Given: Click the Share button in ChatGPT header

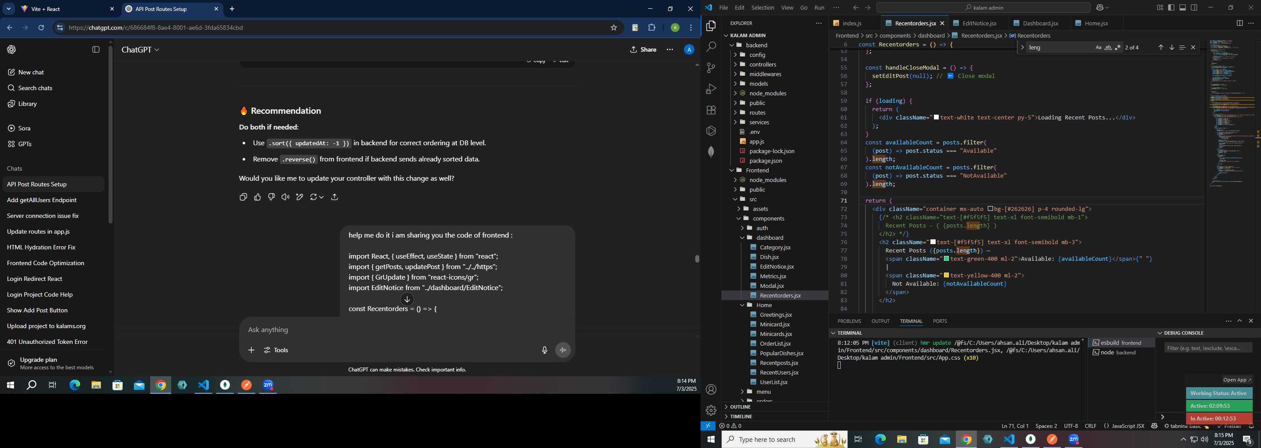Looking at the screenshot, I should pyautogui.click(x=643, y=49).
